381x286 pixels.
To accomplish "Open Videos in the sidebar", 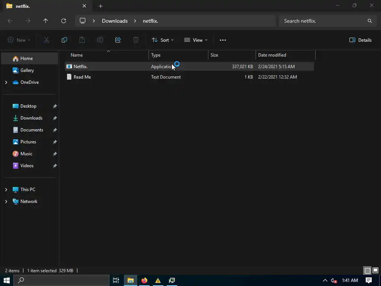I will (29, 166).
